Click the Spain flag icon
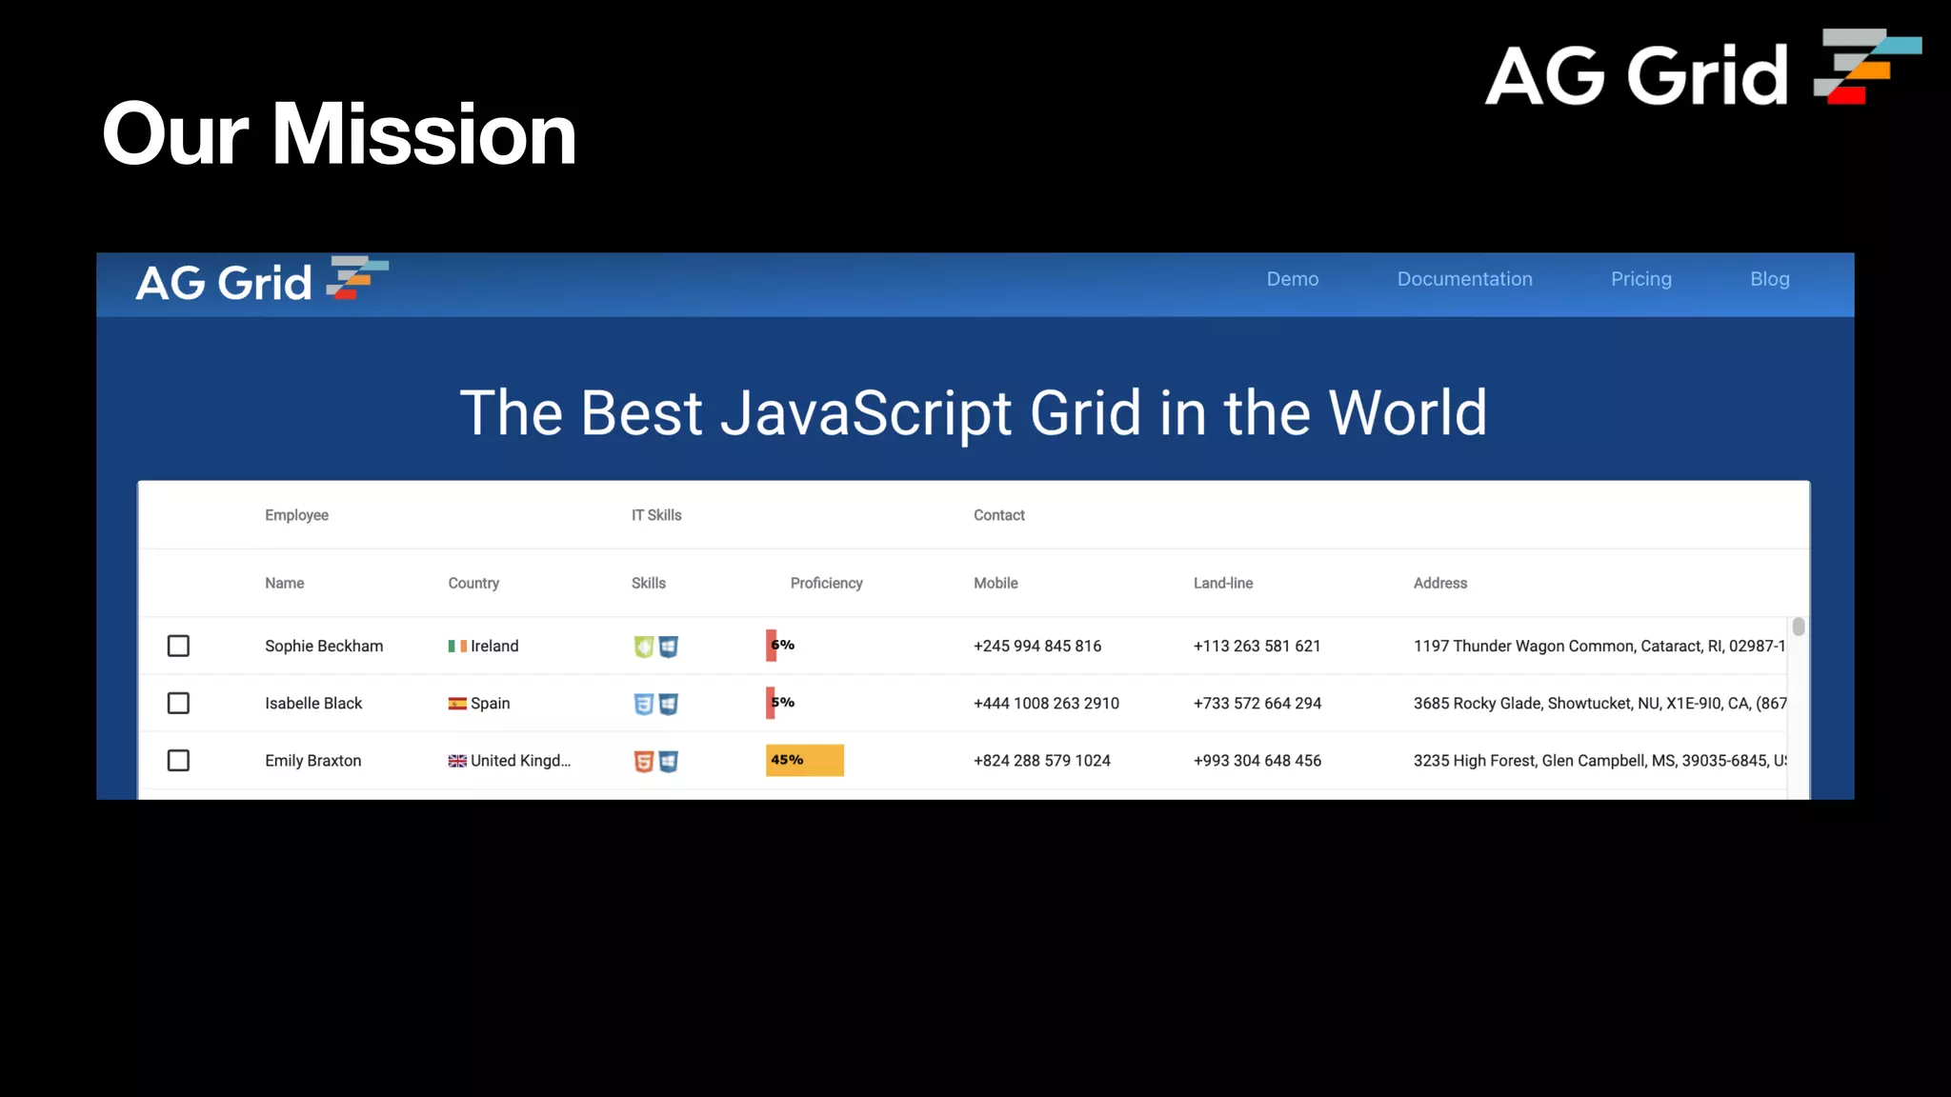The image size is (1951, 1097). tap(457, 703)
